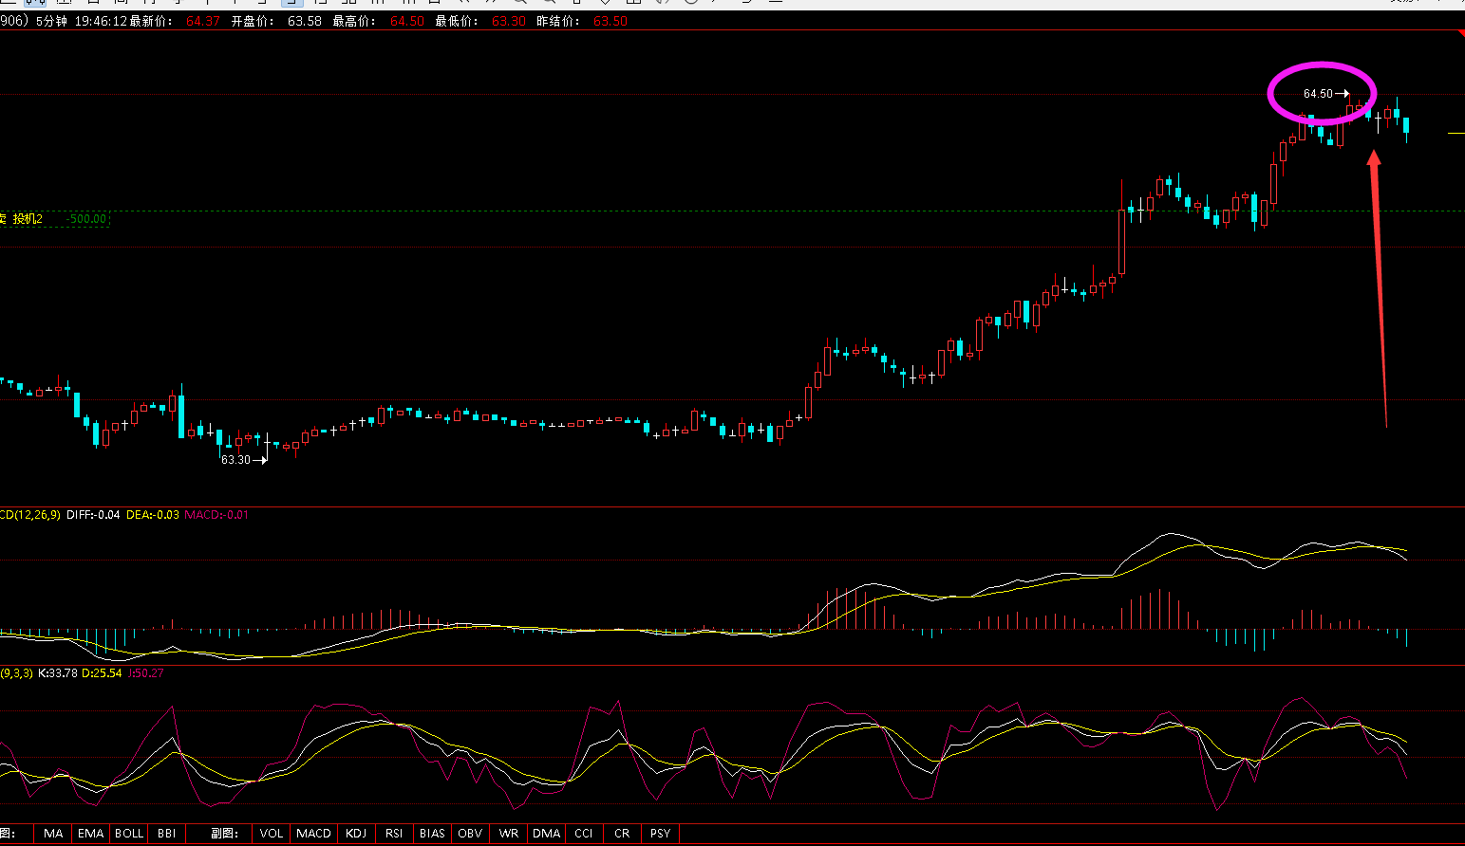
Task: Apply BOLL bands to main chart
Action: [129, 834]
